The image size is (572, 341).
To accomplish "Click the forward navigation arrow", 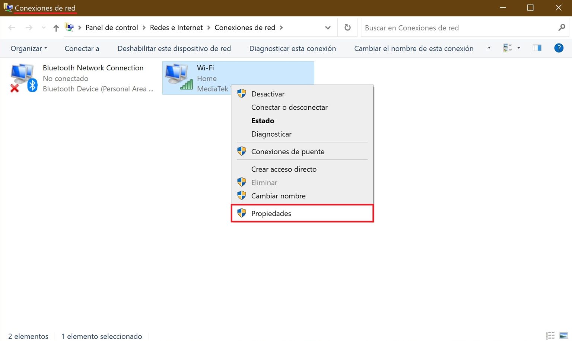I will click(x=29, y=27).
